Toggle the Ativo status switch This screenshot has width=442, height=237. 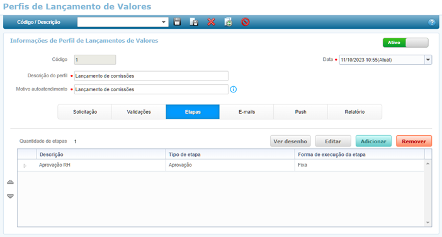405,43
